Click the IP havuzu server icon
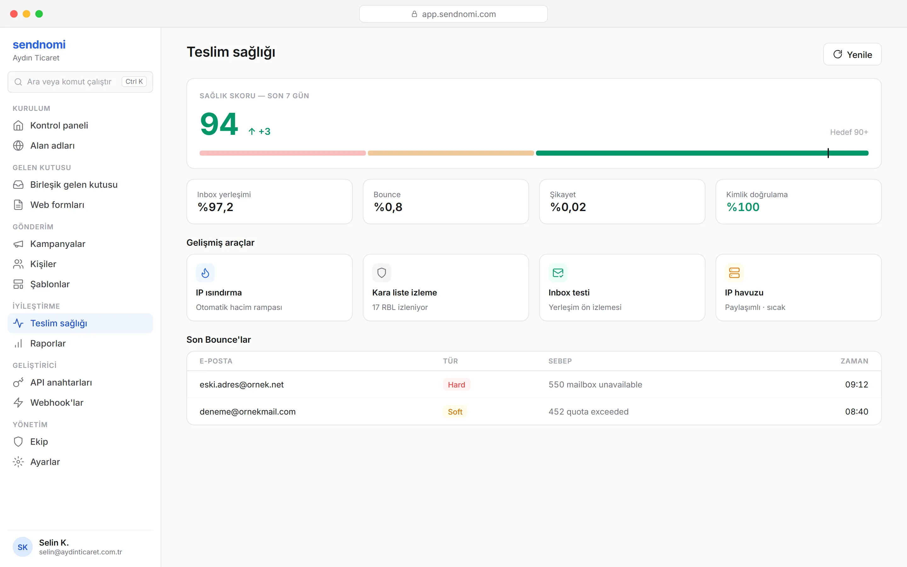Viewport: 907px width, 567px height. [734, 272]
